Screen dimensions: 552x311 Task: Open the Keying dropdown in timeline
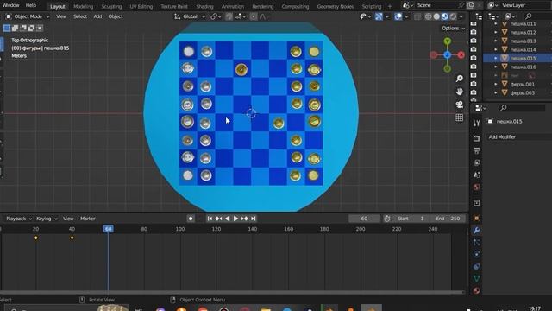pyautogui.click(x=47, y=219)
